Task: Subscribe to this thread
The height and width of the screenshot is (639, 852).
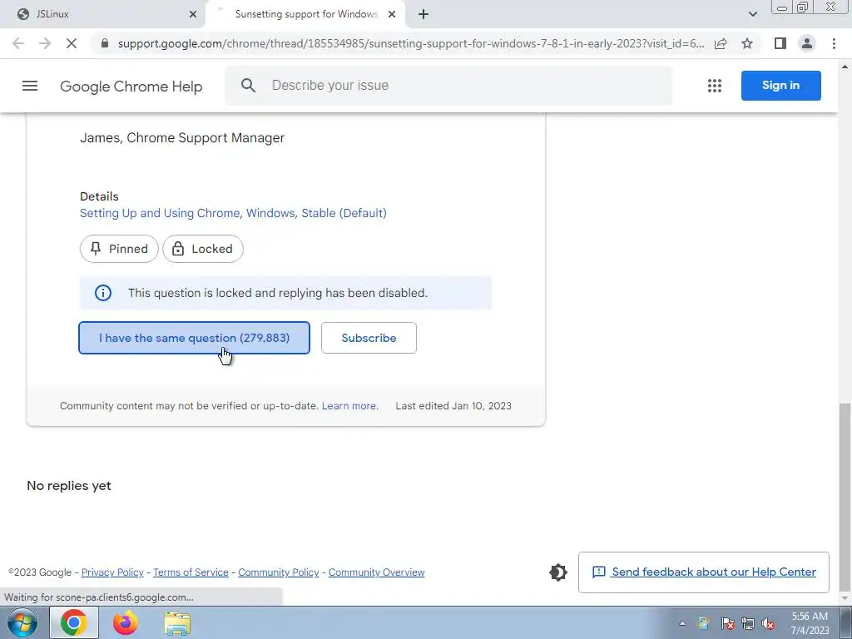Action: tap(369, 338)
